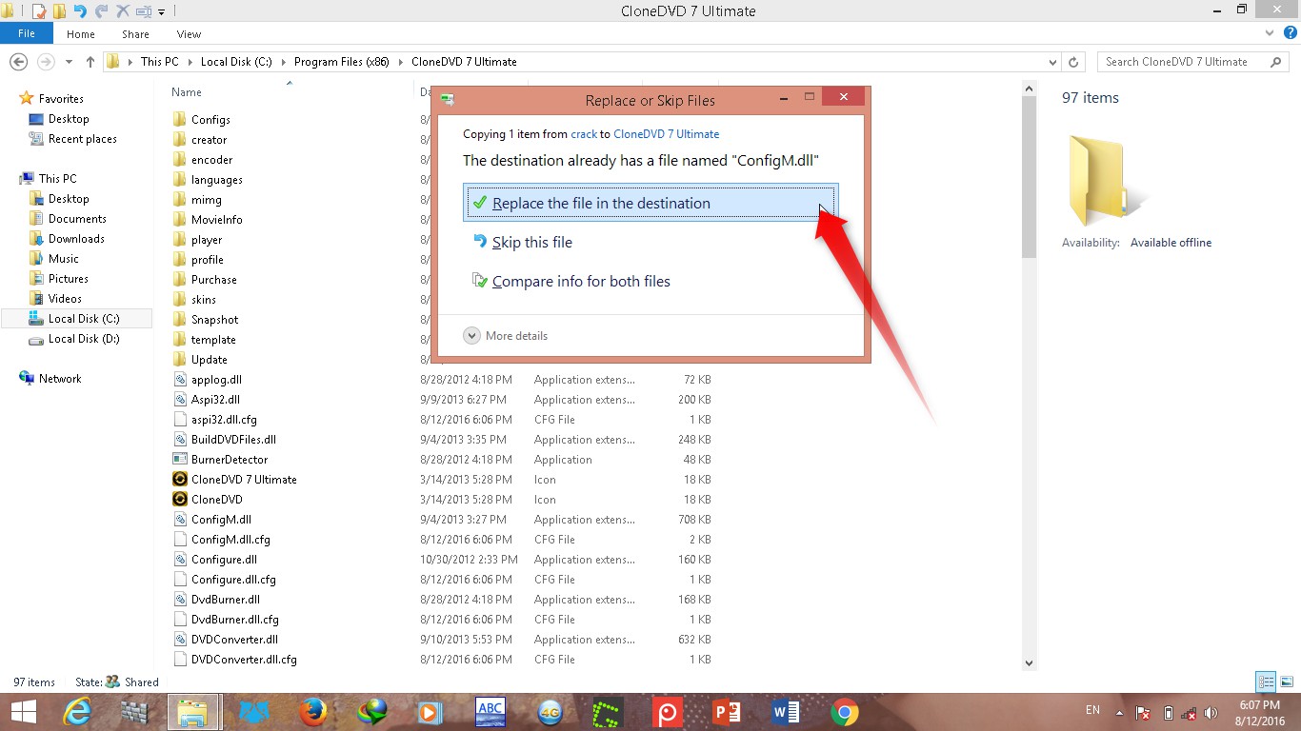
Task: Click the Delete X quick access icon
Action: point(122,11)
